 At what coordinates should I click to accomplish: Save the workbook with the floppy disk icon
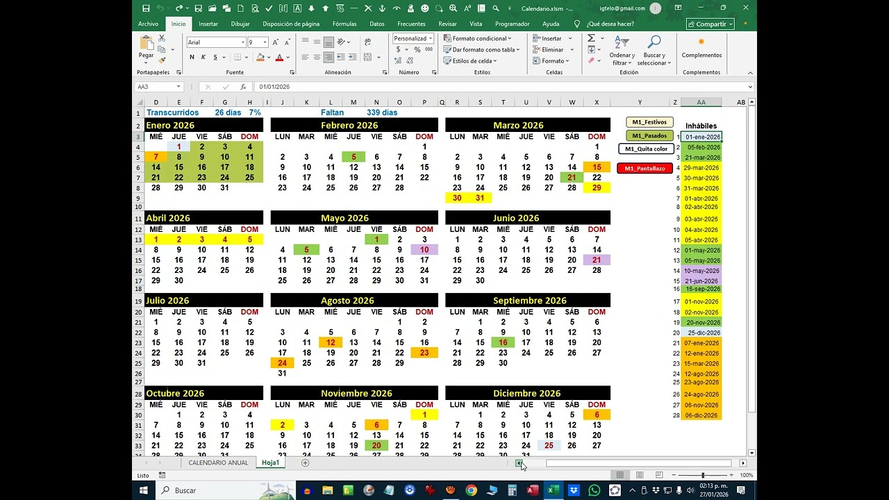pyautogui.click(x=146, y=8)
